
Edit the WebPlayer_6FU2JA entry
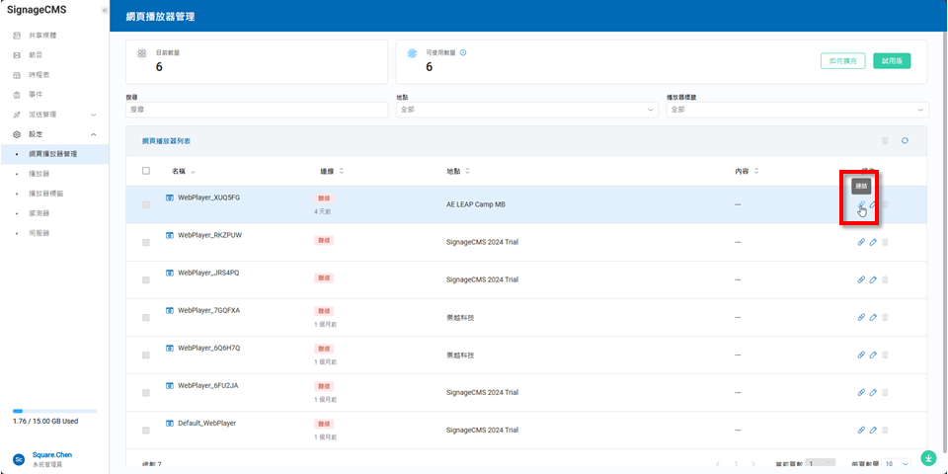coord(873,393)
